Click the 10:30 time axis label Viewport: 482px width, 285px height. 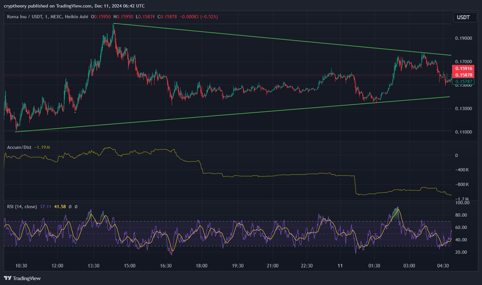click(x=21, y=266)
